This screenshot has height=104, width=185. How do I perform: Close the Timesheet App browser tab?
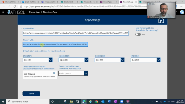(x=136, y=2)
